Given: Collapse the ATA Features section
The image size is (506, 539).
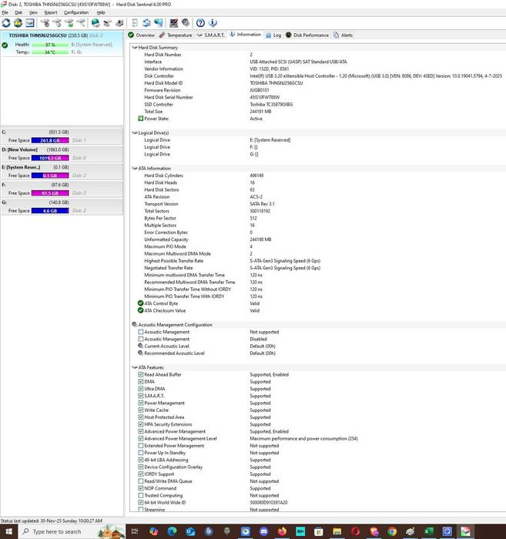Looking at the screenshot, I should [x=135, y=367].
